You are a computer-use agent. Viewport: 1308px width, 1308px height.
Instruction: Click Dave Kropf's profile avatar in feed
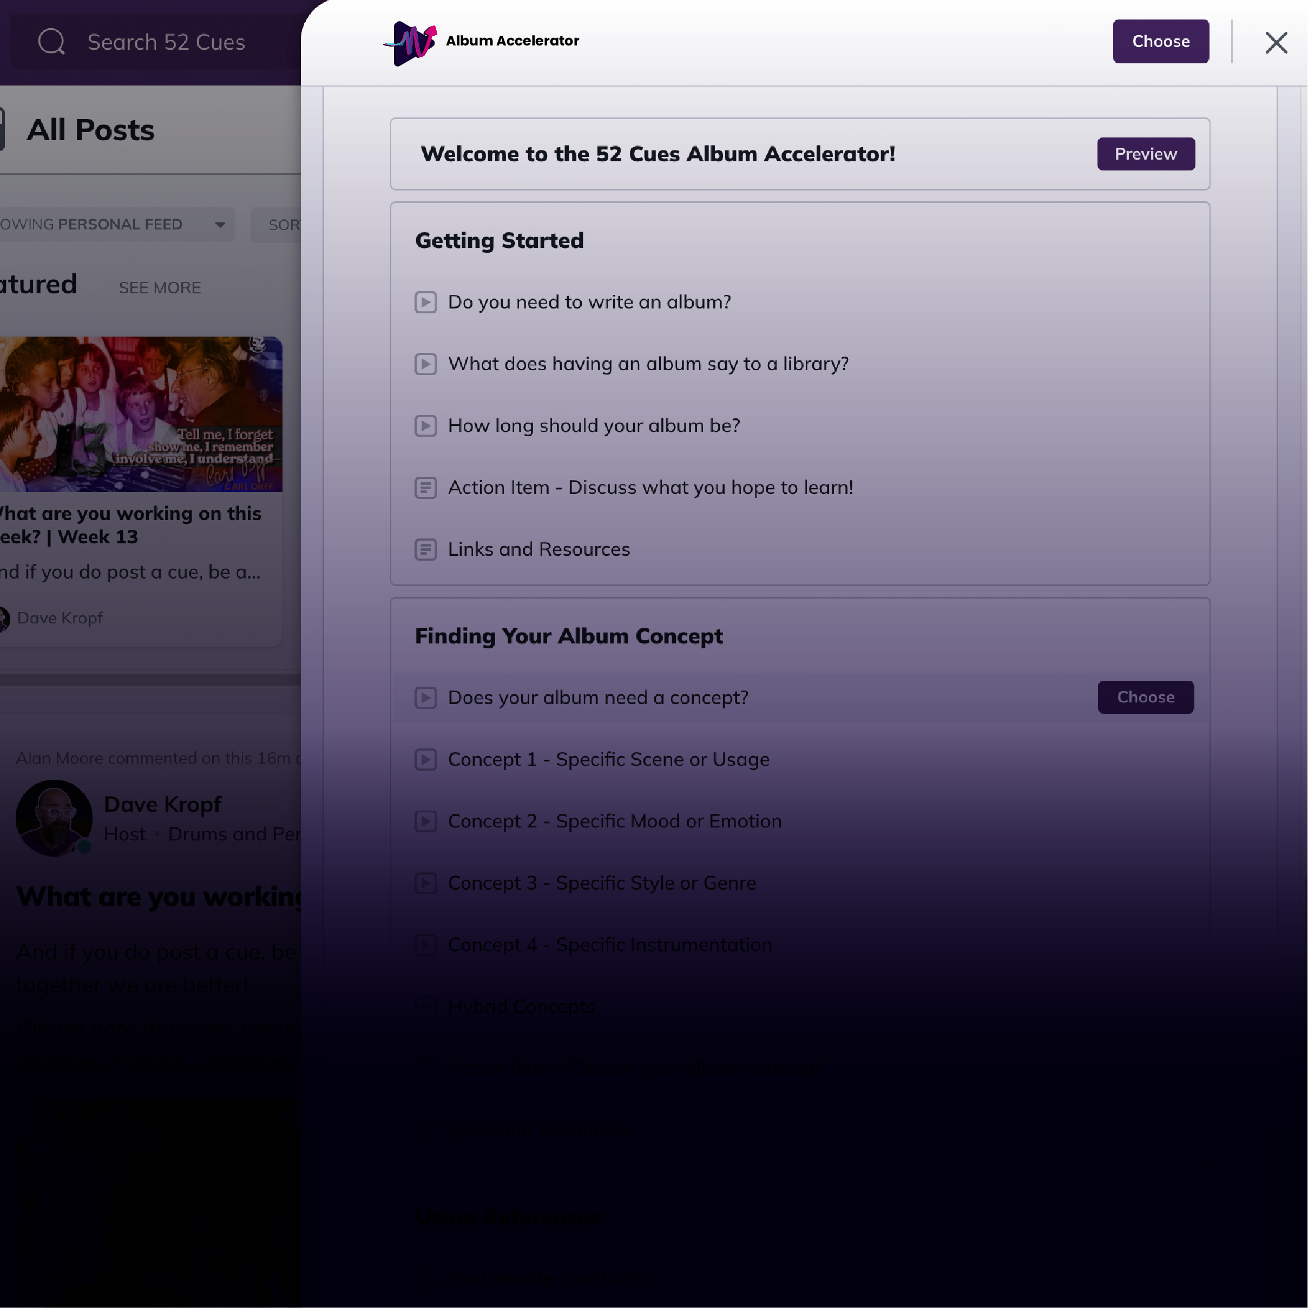pos(54,818)
